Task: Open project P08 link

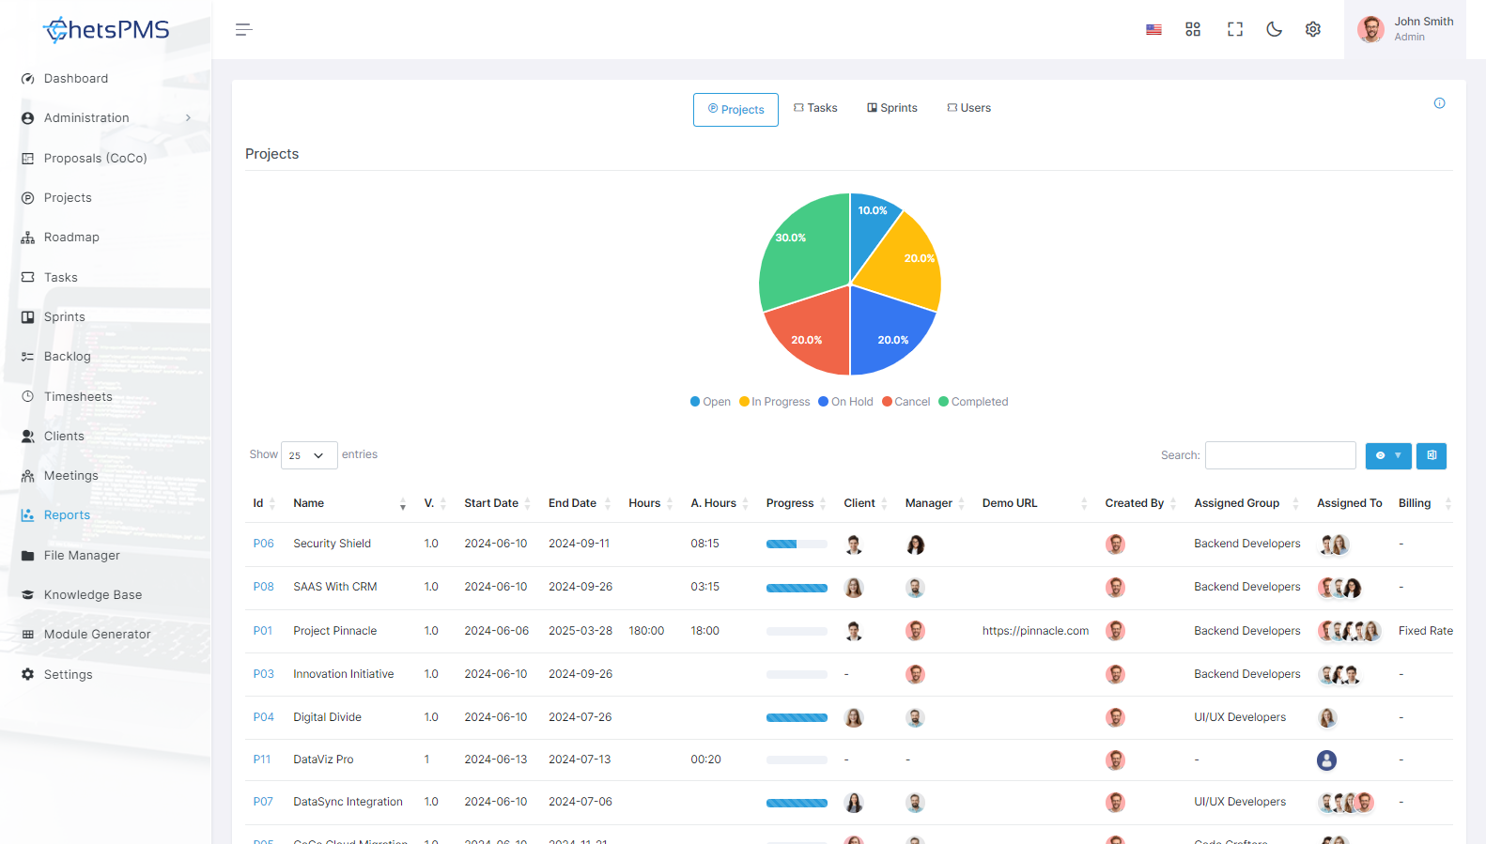Action: 263,587
